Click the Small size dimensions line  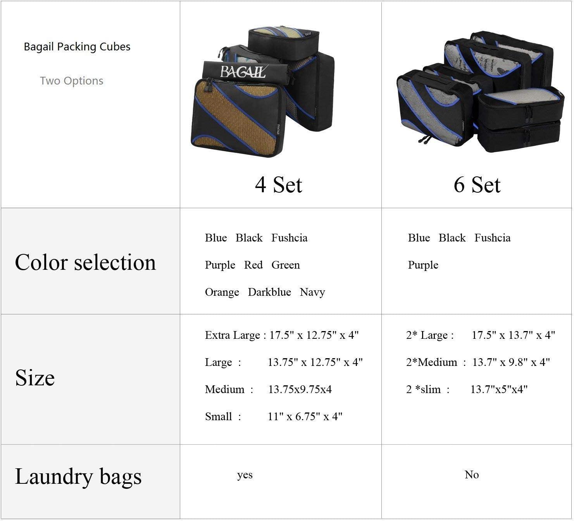[274, 416]
